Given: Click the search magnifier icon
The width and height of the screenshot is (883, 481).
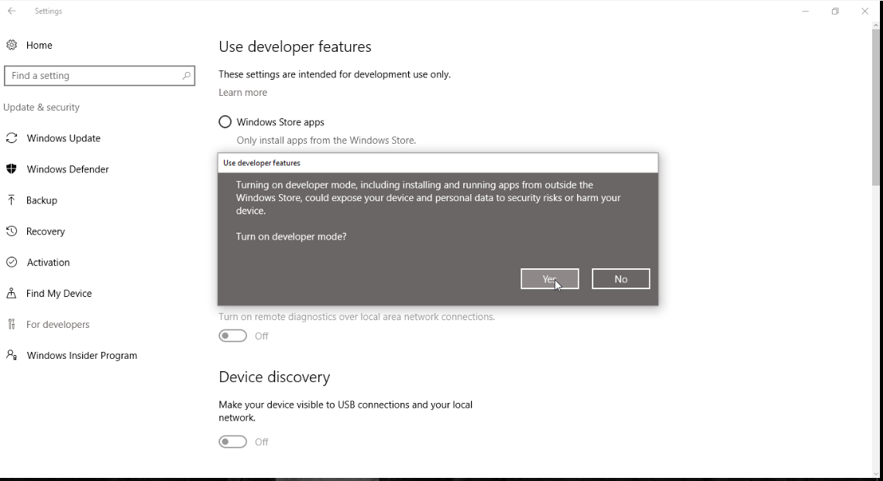Looking at the screenshot, I should pos(186,75).
